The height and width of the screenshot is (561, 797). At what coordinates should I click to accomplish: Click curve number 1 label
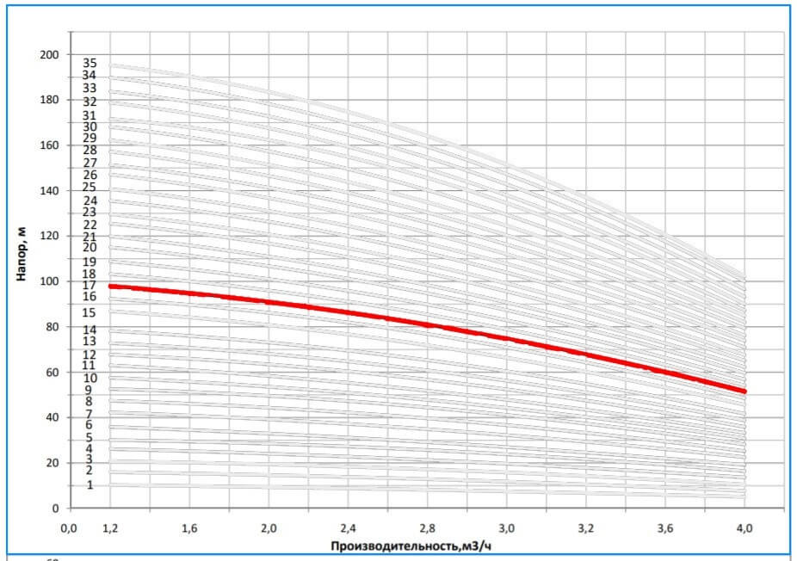90,485
